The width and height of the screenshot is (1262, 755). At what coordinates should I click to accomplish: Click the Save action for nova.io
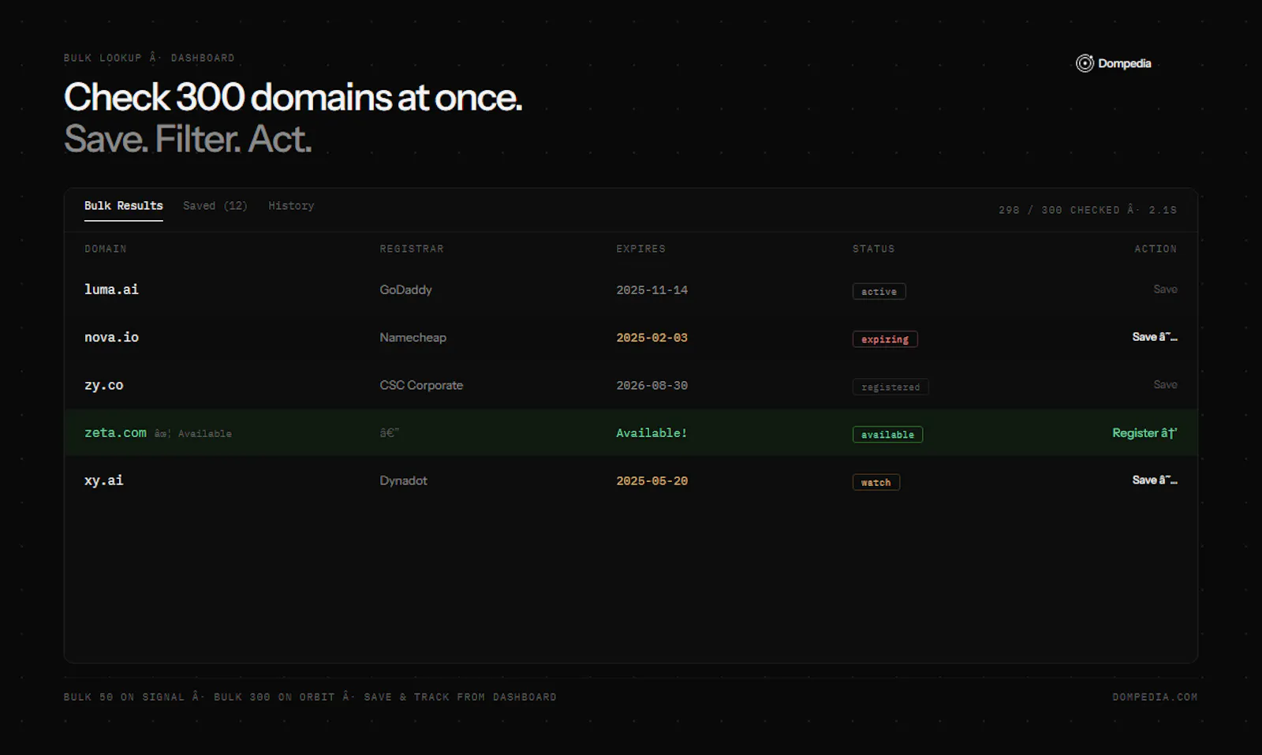coord(1155,337)
